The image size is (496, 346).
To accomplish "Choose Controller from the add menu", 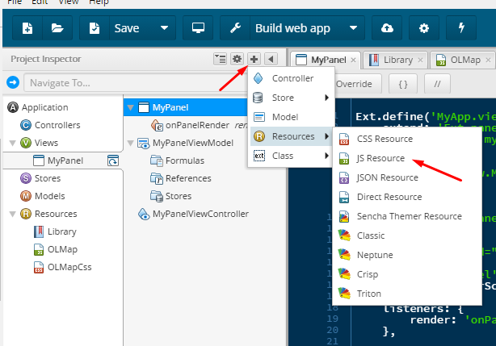I will tap(291, 78).
